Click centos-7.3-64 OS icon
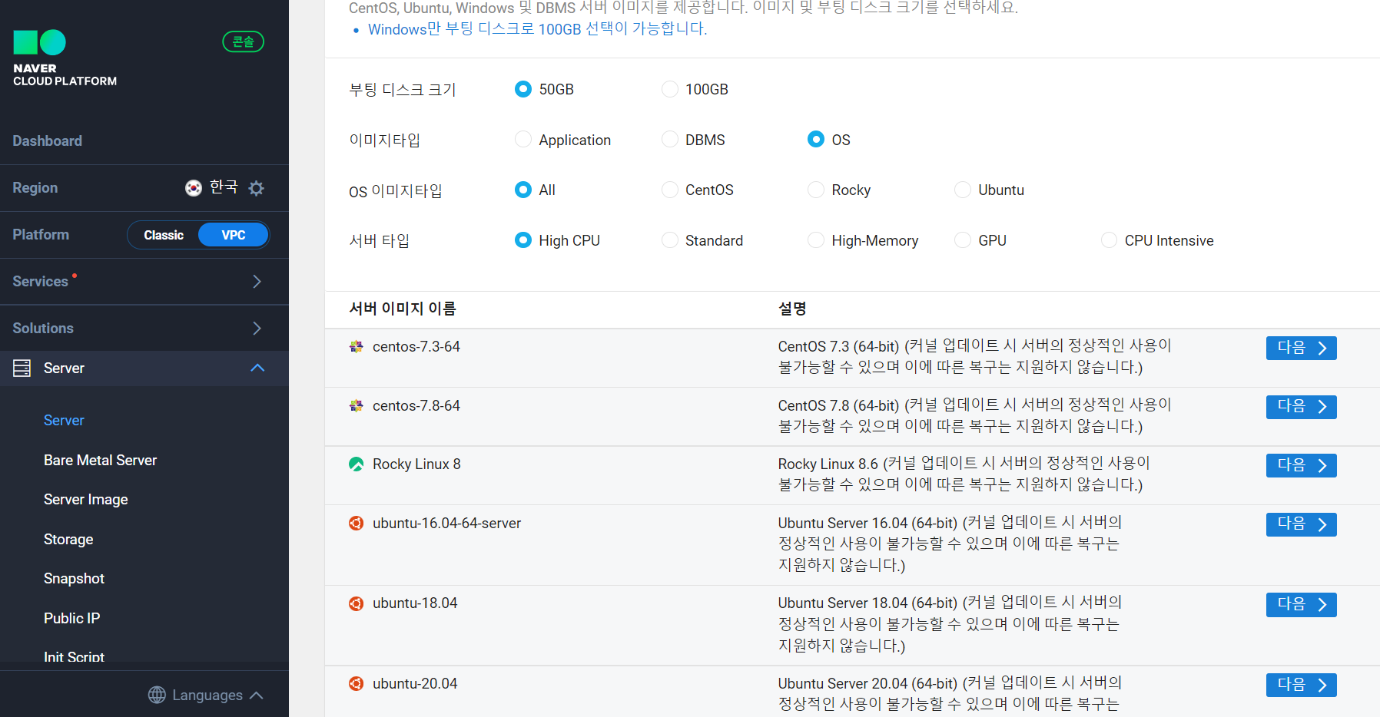This screenshot has height=717, width=1380. point(357,347)
